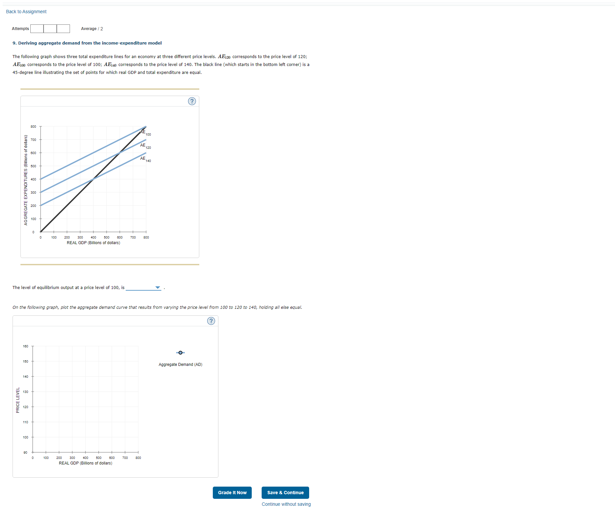Click the Aggregate Demand (AD) legend label
Viewport: 615px width, 514px height.
pos(180,364)
